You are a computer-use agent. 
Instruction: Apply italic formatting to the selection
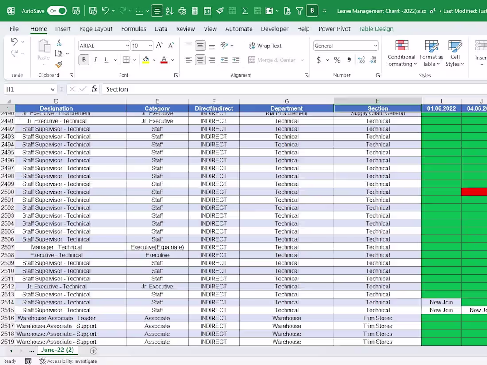click(x=95, y=60)
